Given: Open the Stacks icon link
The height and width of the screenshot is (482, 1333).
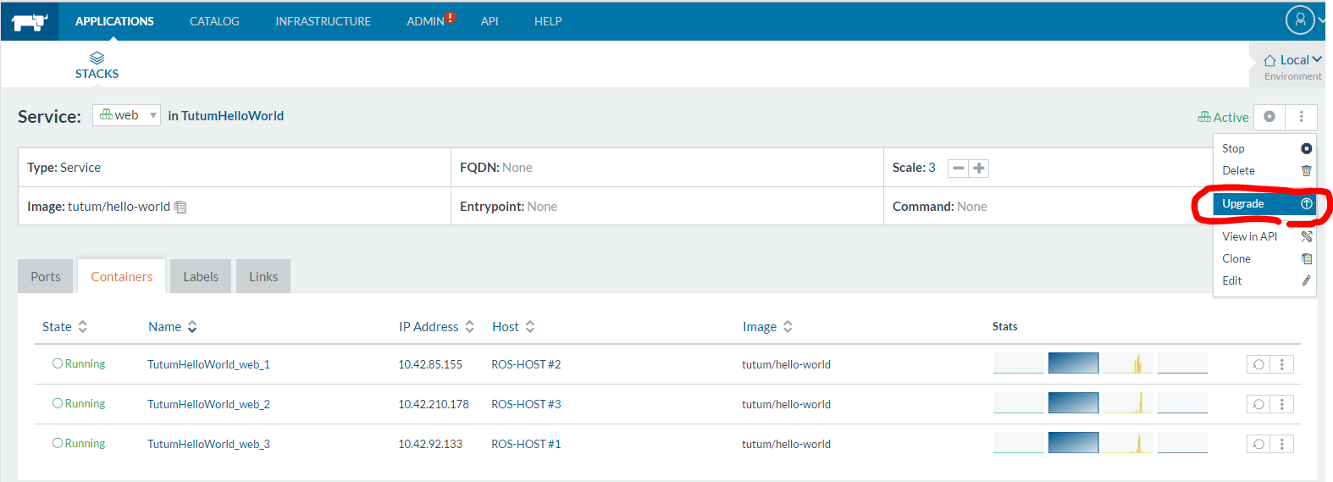Looking at the screenshot, I should pos(97,65).
